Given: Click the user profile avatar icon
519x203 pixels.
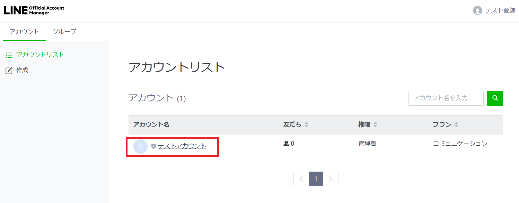Looking at the screenshot, I should pyautogui.click(x=477, y=11).
